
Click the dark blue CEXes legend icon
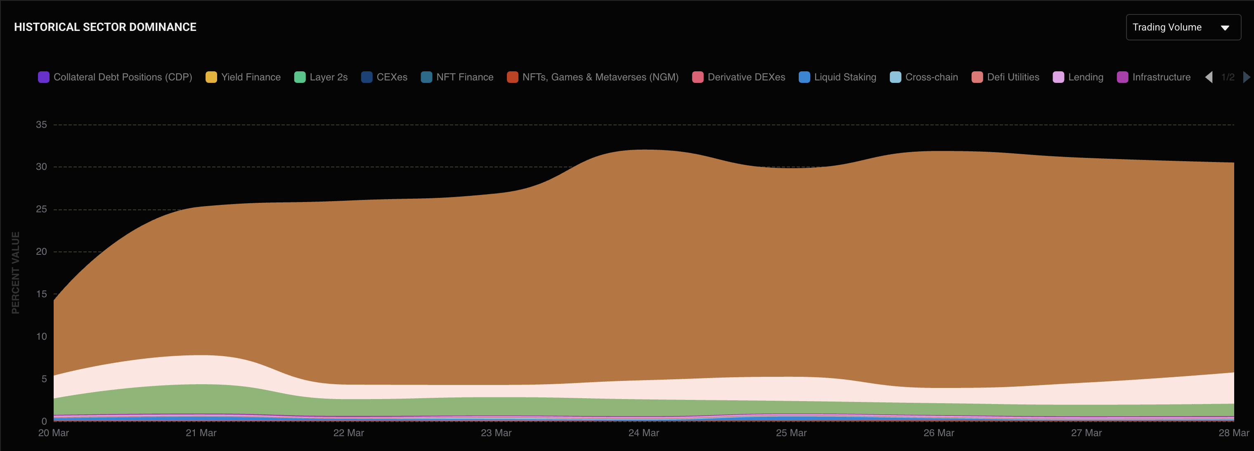point(367,77)
